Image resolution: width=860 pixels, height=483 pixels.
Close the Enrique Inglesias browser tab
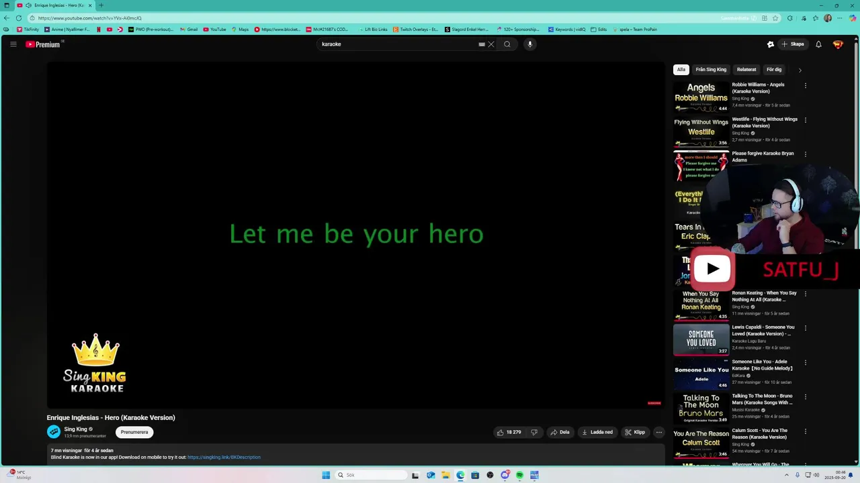tap(90, 5)
